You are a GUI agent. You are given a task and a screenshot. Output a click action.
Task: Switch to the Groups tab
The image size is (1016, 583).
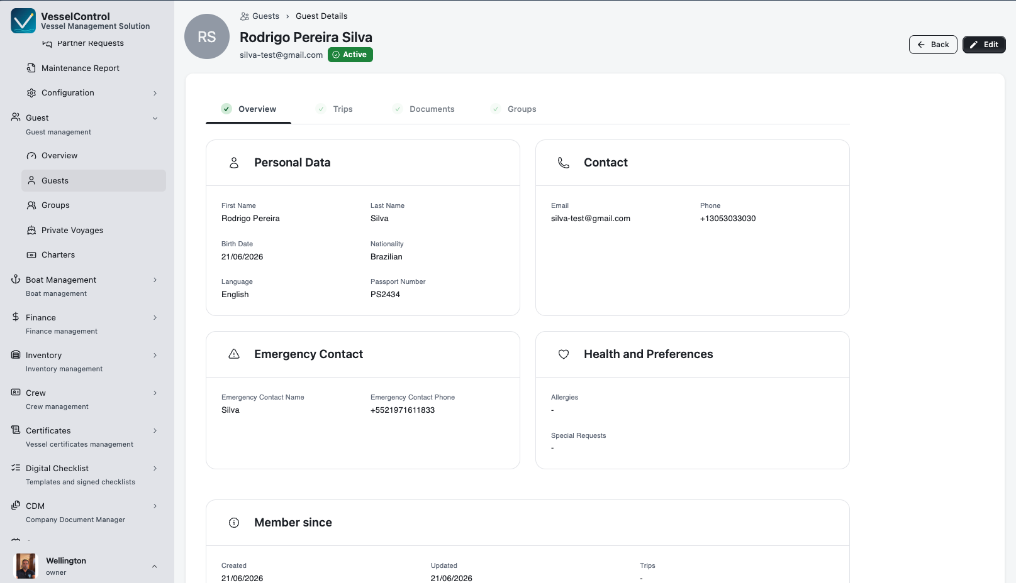(514, 109)
